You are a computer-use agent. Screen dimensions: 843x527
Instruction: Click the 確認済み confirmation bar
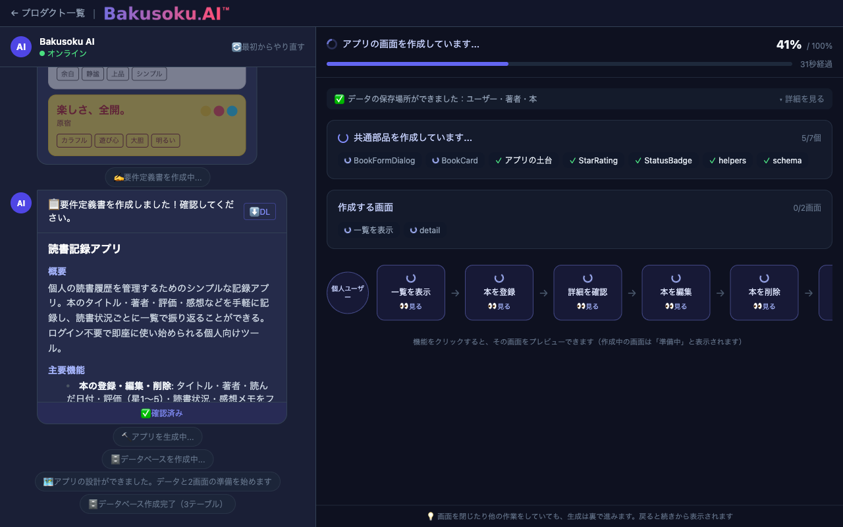coord(162,413)
